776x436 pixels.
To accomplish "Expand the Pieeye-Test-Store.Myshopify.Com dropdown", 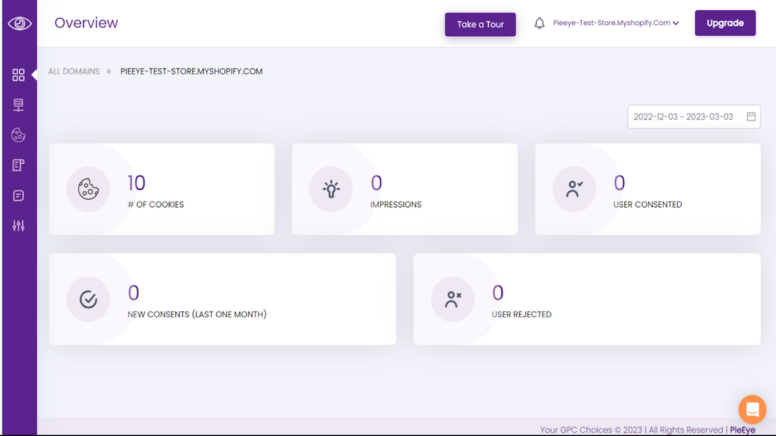I will pos(614,23).
